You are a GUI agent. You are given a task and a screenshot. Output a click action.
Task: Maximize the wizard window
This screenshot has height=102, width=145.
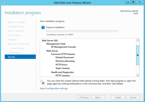(133, 2)
